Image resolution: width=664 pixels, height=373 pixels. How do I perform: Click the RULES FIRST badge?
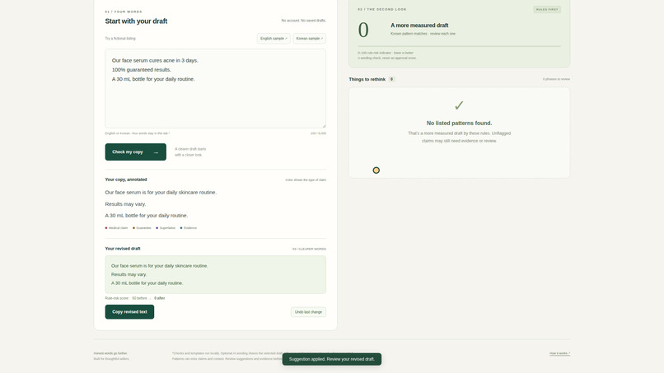tap(547, 9)
